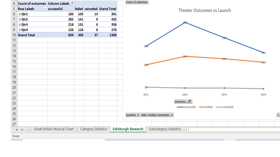Select row 15 header

(14, 61)
